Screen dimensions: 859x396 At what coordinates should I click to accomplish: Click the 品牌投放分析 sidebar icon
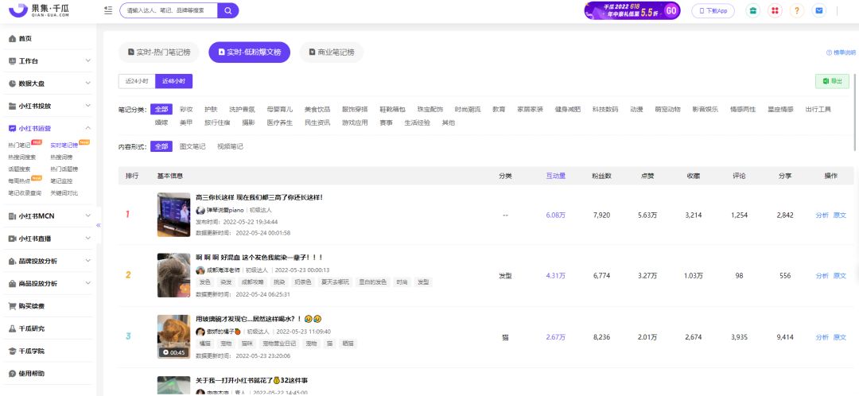click(x=12, y=262)
